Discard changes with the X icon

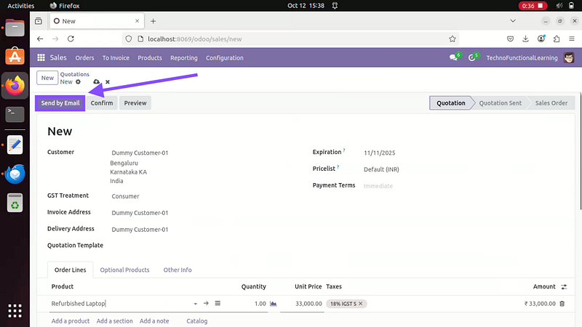coord(108,82)
